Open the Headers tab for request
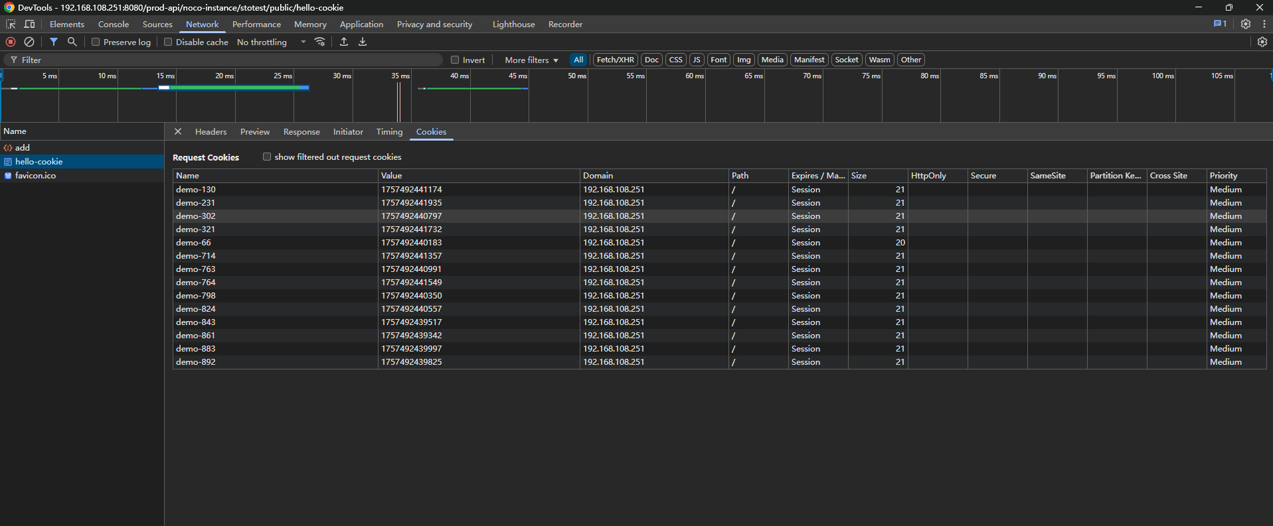 pyautogui.click(x=211, y=132)
